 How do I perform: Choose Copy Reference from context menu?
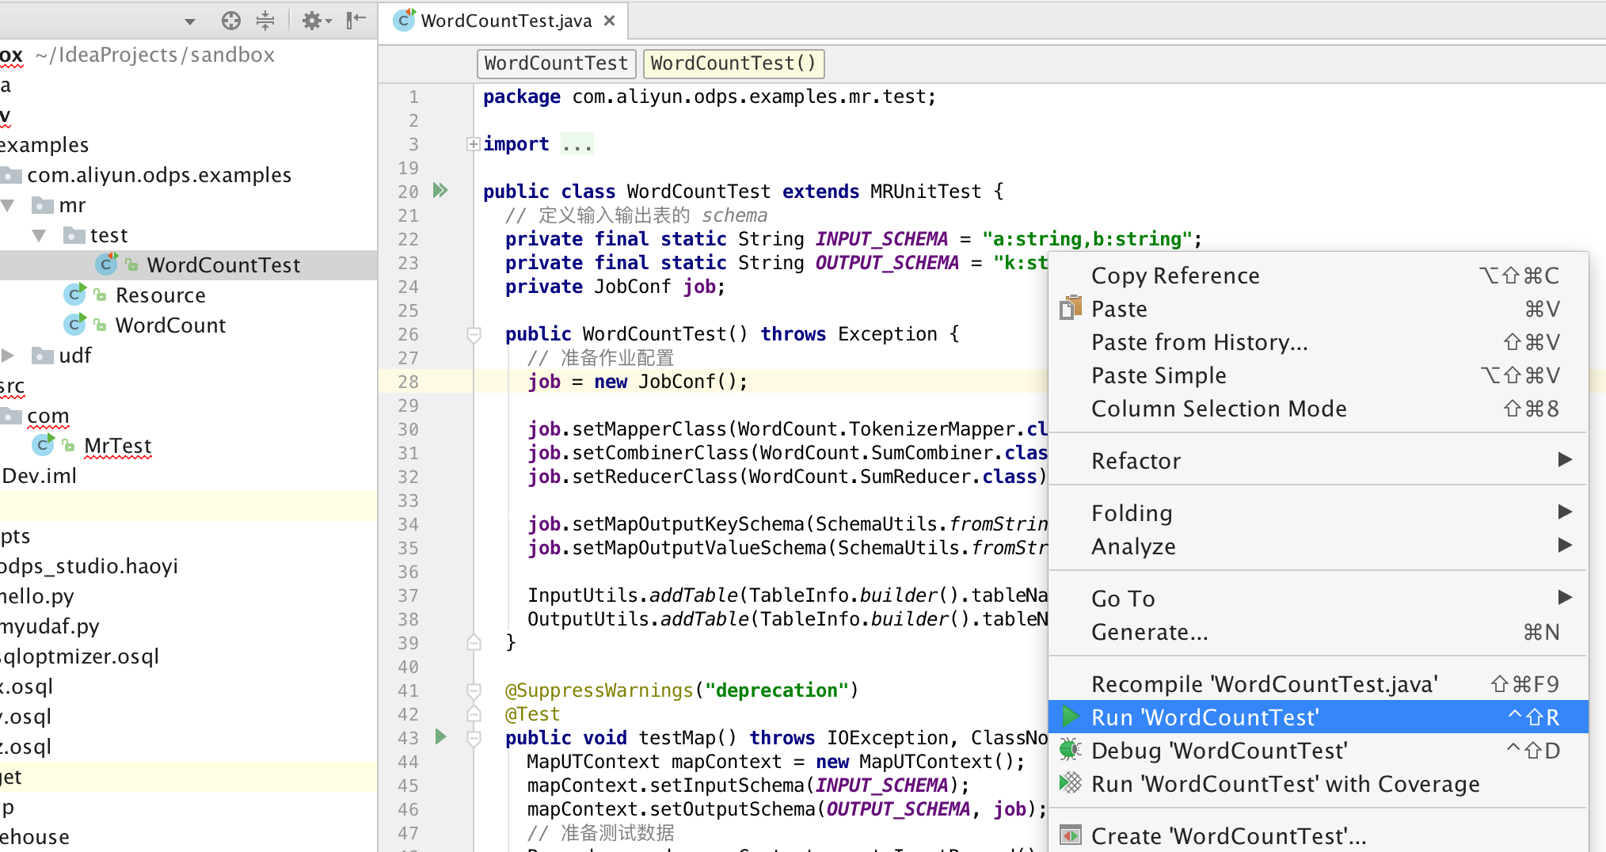[1318, 276]
